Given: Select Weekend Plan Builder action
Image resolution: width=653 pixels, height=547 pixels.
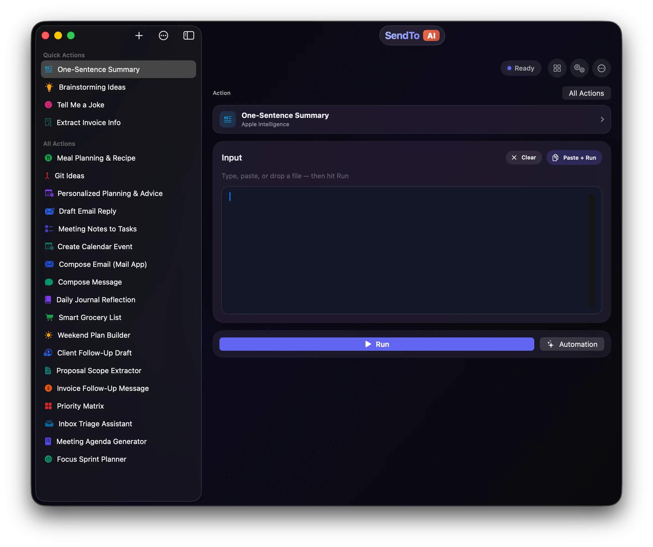Looking at the screenshot, I should pos(118,336).
